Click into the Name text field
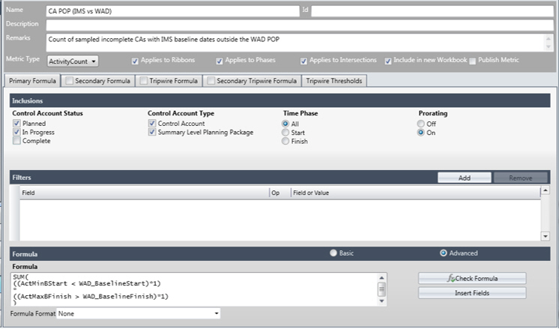Image resolution: width=559 pixels, height=329 pixels. point(172,11)
